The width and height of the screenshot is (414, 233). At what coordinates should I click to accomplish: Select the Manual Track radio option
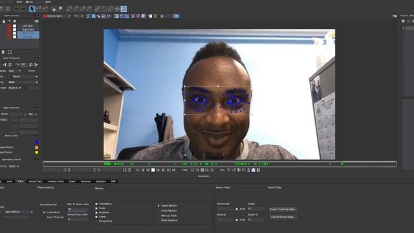point(158,216)
